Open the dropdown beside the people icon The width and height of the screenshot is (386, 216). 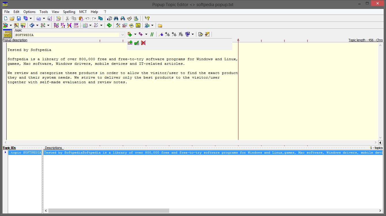(152, 25)
